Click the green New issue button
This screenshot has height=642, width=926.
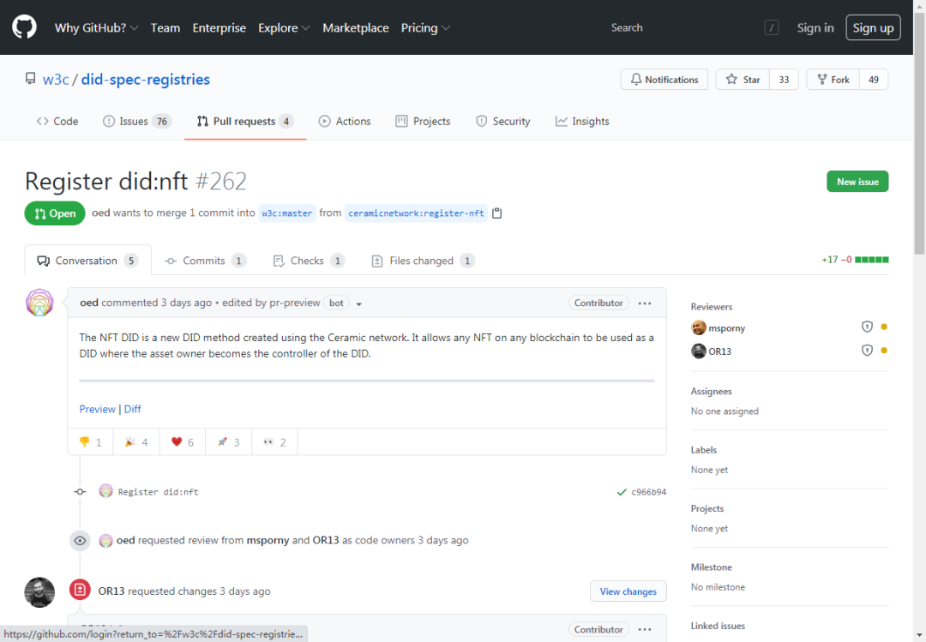[x=857, y=182]
